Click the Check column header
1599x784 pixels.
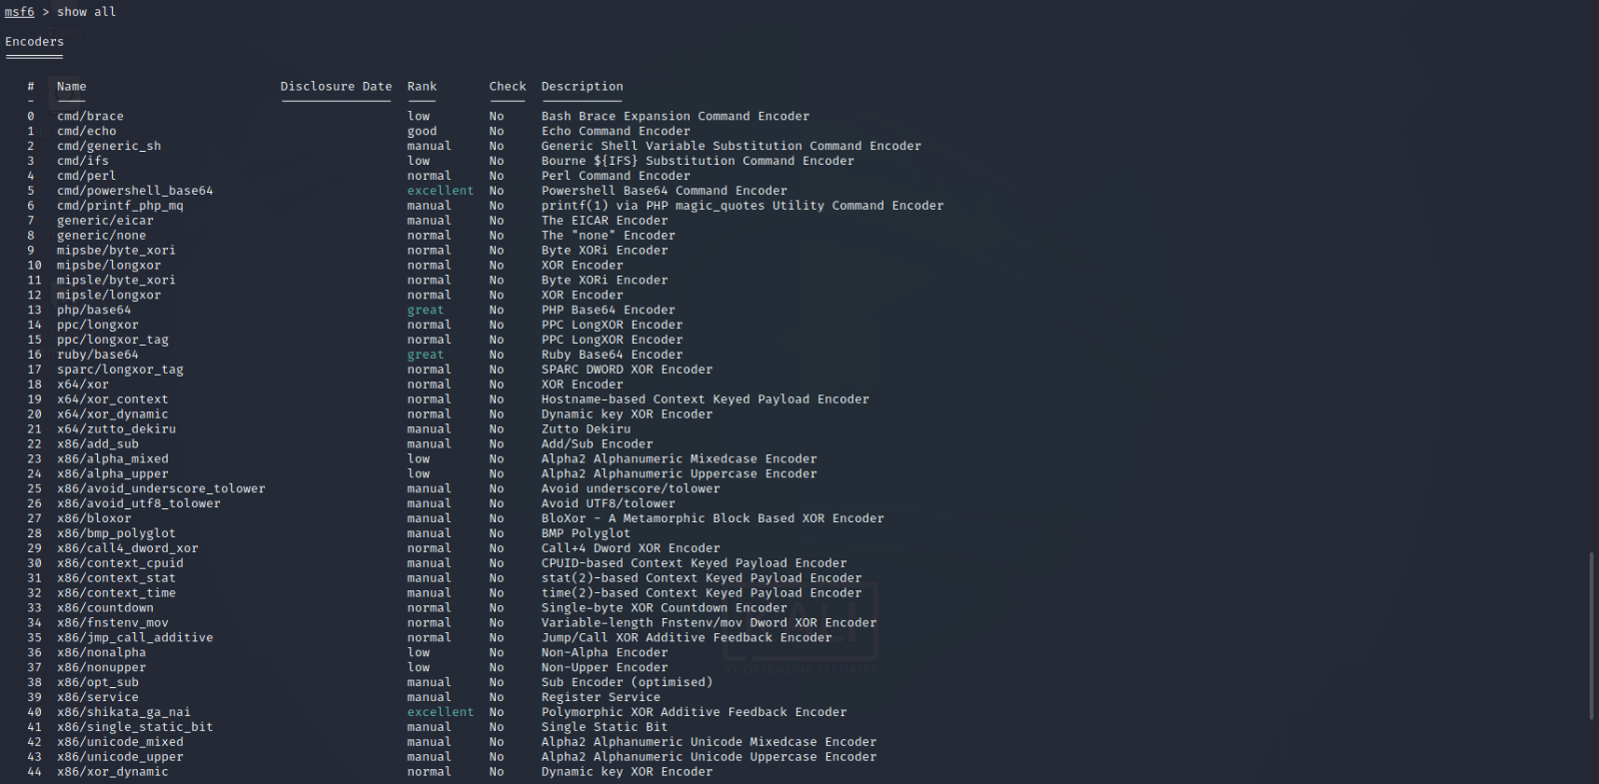(x=508, y=87)
